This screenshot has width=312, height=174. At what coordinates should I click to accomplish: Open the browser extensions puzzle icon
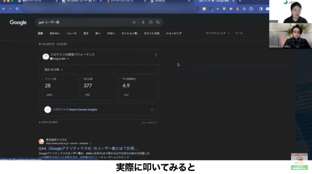251,9
